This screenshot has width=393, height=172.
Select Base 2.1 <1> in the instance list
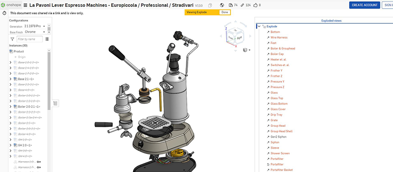26,79
